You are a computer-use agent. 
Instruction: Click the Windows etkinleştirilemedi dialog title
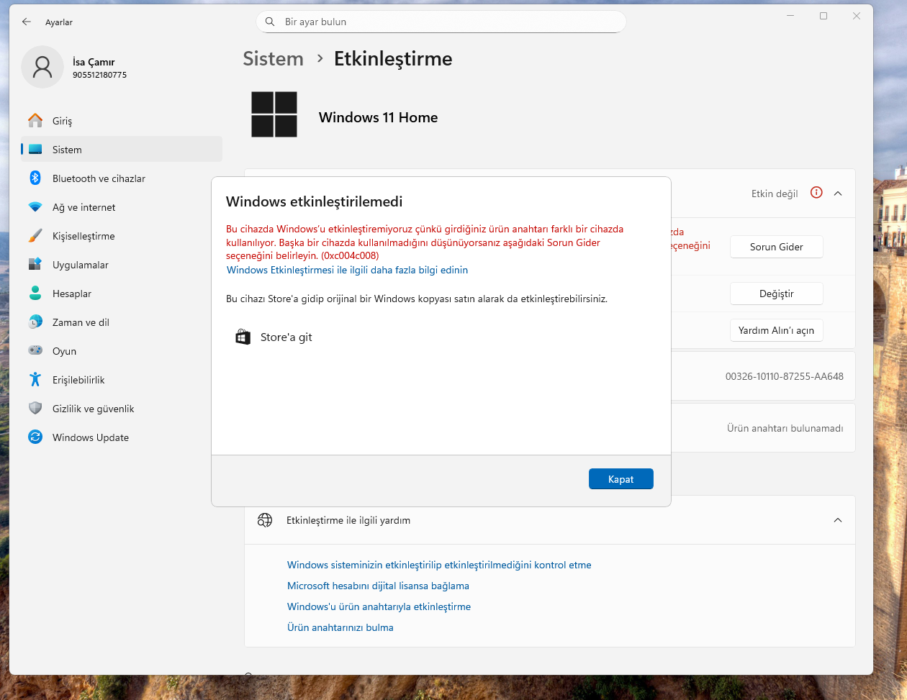(x=315, y=201)
